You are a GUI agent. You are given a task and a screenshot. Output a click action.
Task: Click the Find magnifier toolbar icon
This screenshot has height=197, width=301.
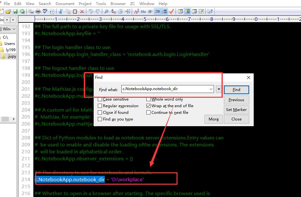point(106,11)
